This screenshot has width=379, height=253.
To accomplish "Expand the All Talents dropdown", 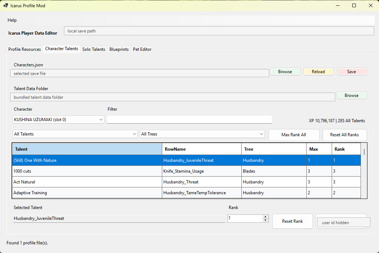I will [x=75, y=134].
